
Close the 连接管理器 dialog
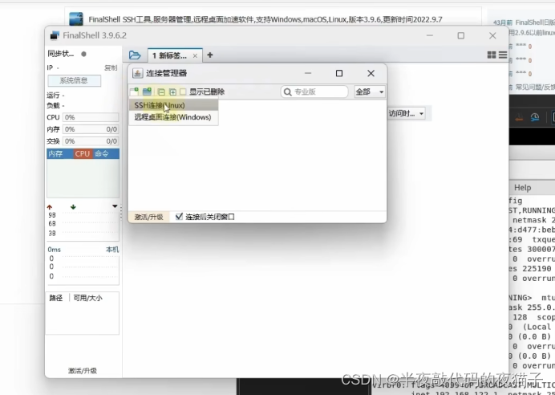[371, 73]
